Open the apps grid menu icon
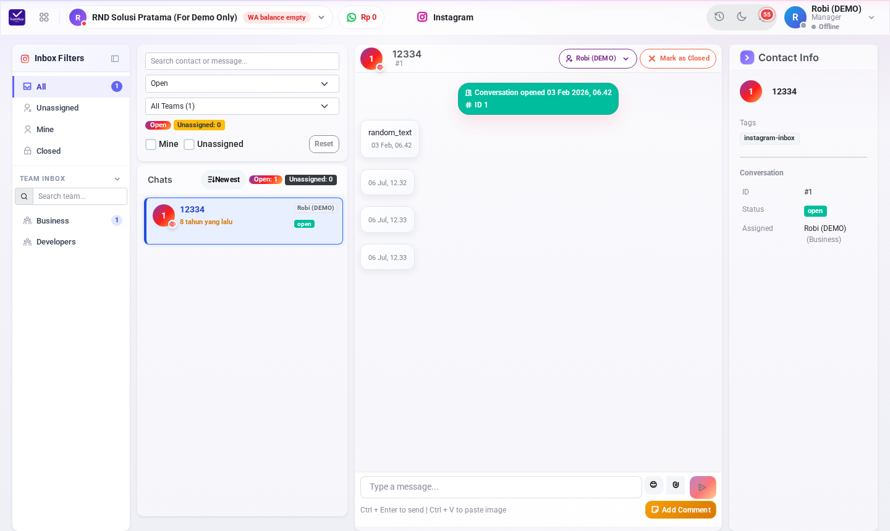Image resolution: width=890 pixels, height=531 pixels. click(x=44, y=17)
